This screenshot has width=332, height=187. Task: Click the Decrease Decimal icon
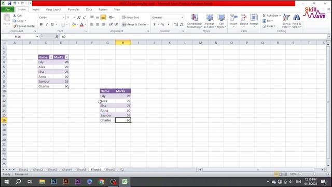coord(182,24)
